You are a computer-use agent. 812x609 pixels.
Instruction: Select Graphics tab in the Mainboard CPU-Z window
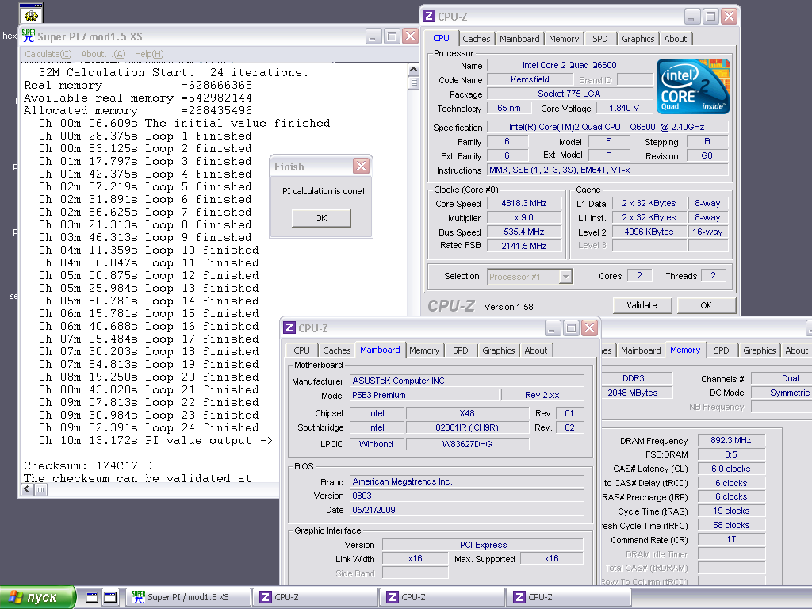498,350
